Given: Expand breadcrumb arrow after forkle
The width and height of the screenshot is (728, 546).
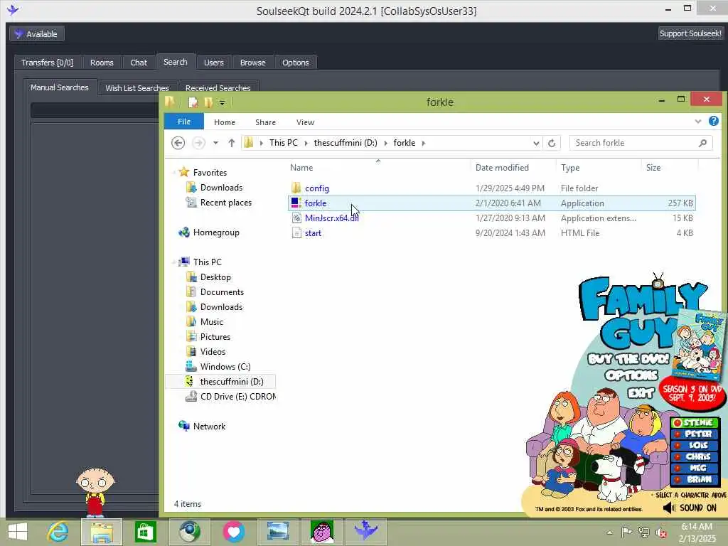Looking at the screenshot, I should [x=424, y=143].
